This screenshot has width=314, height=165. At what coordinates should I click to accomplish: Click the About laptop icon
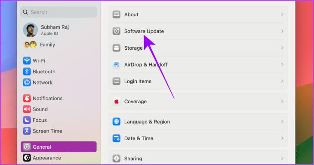pos(116,15)
